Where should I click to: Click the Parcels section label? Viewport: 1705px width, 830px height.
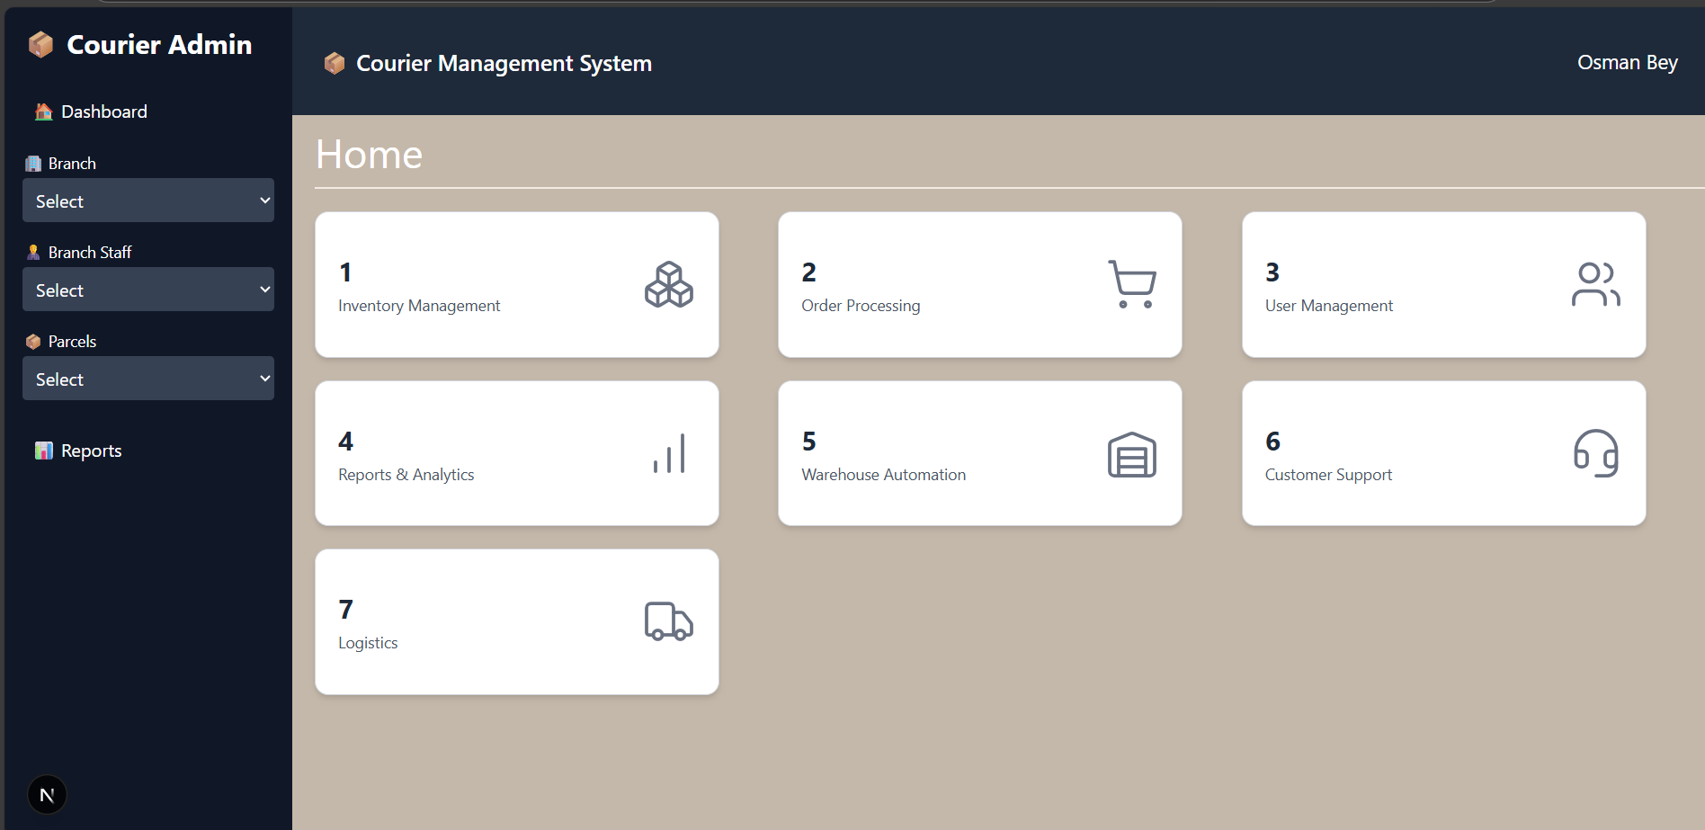point(72,342)
